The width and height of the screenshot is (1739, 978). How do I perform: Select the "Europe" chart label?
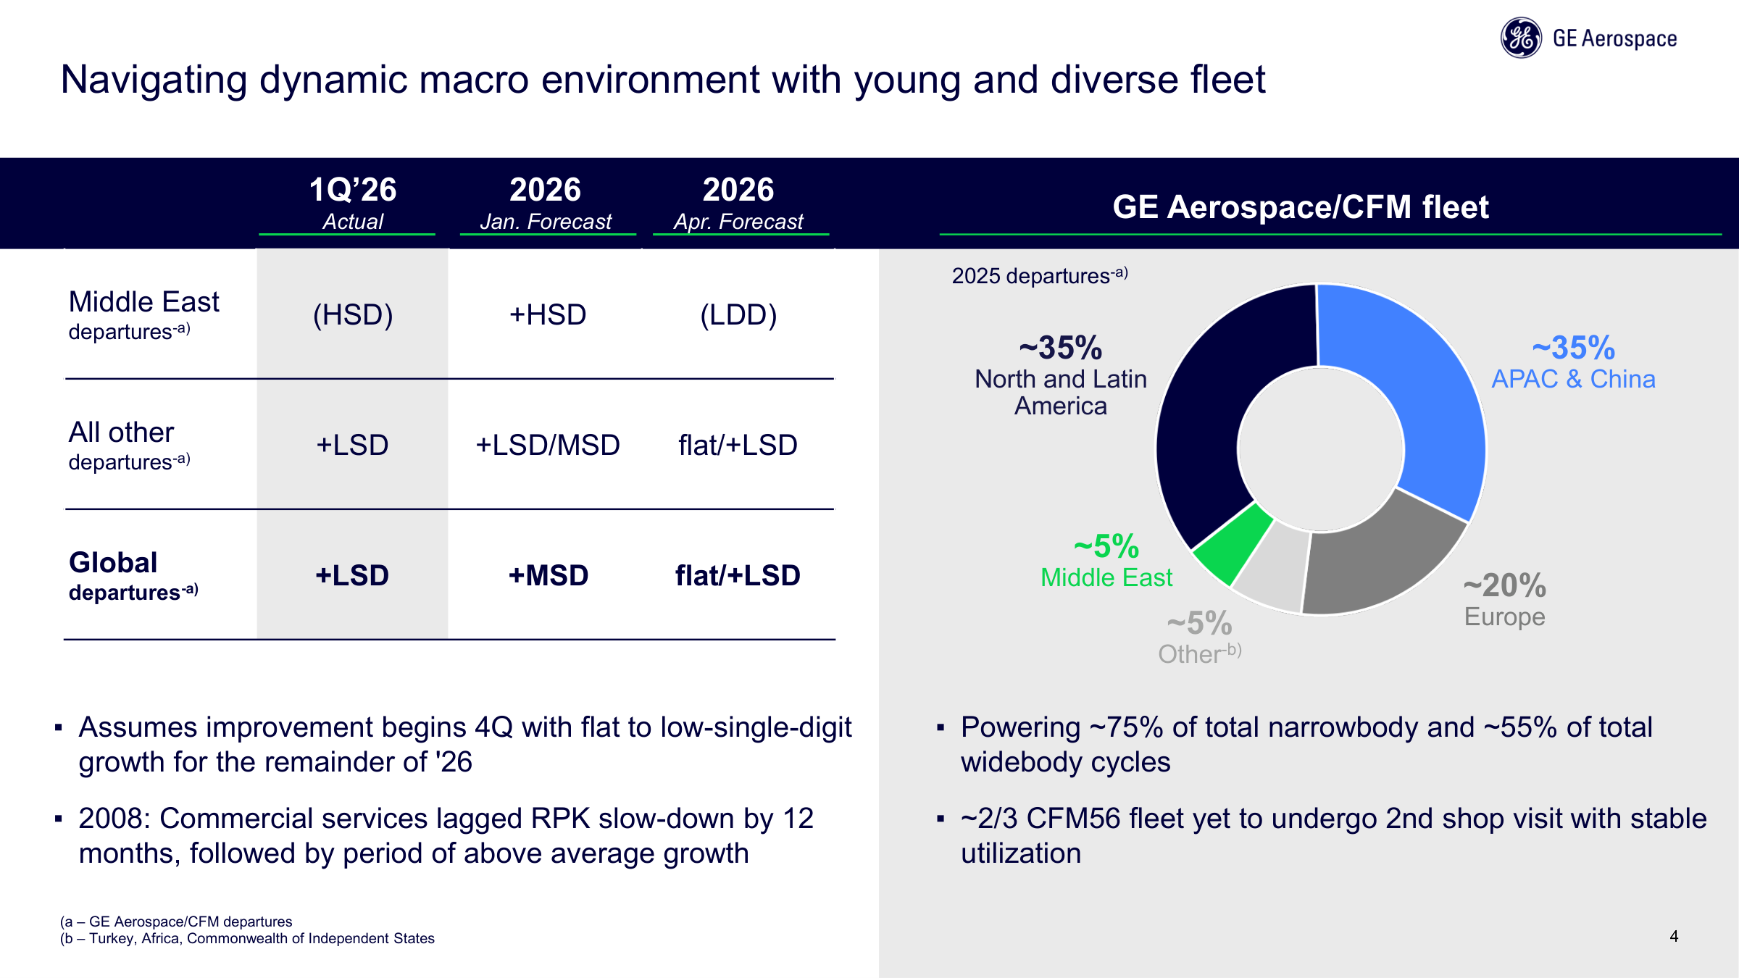(1505, 617)
